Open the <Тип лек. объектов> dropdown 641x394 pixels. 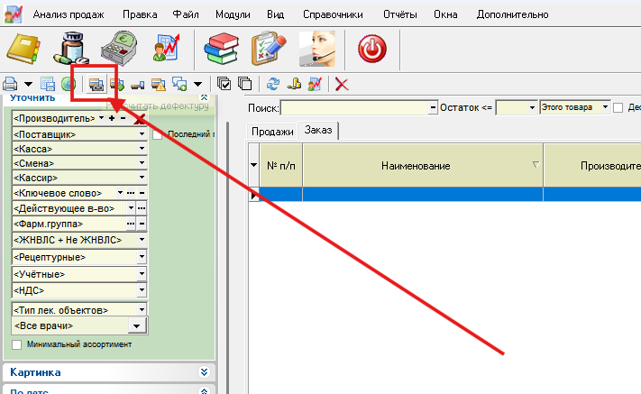(142, 309)
